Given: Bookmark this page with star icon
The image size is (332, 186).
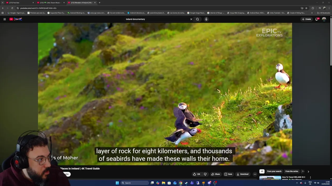Looking at the screenshot, I should pos(306,8).
